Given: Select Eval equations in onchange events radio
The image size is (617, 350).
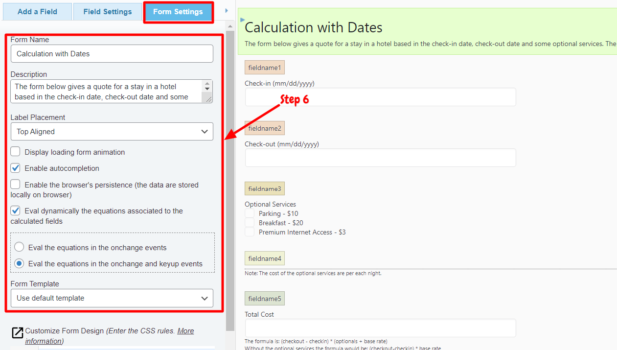Looking at the screenshot, I should (x=19, y=247).
